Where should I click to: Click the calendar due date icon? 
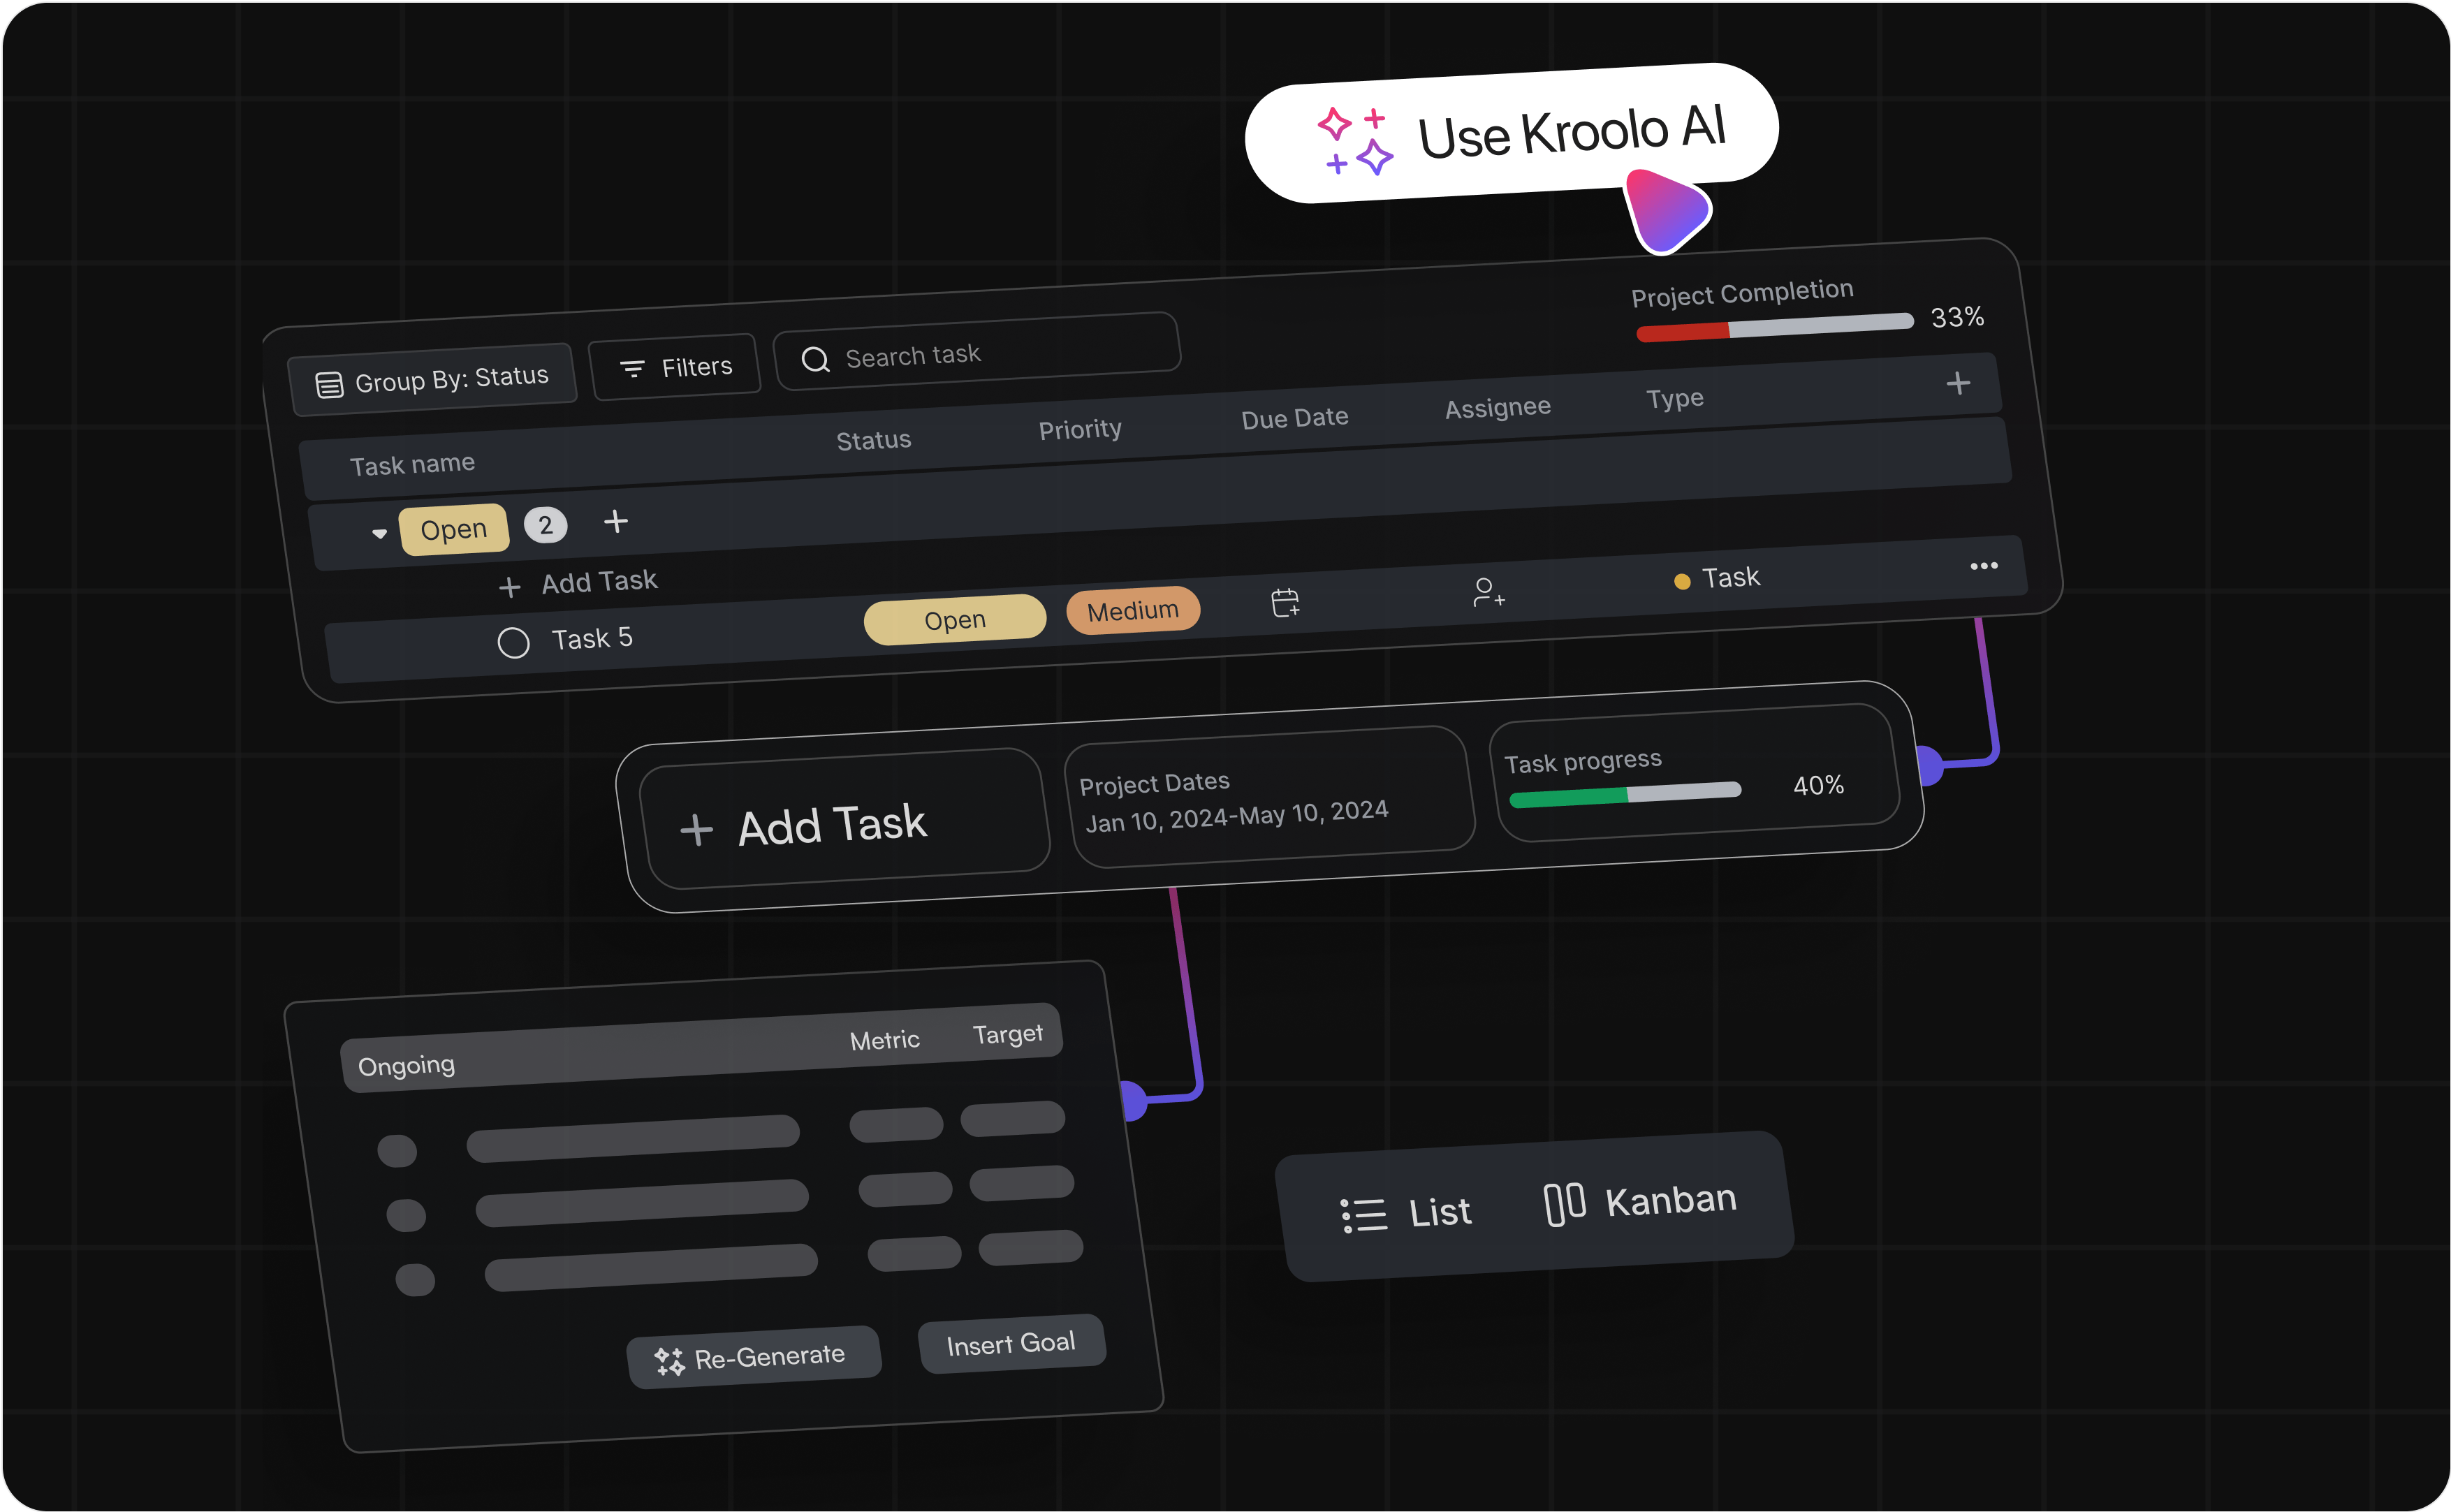pos(1285,602)
